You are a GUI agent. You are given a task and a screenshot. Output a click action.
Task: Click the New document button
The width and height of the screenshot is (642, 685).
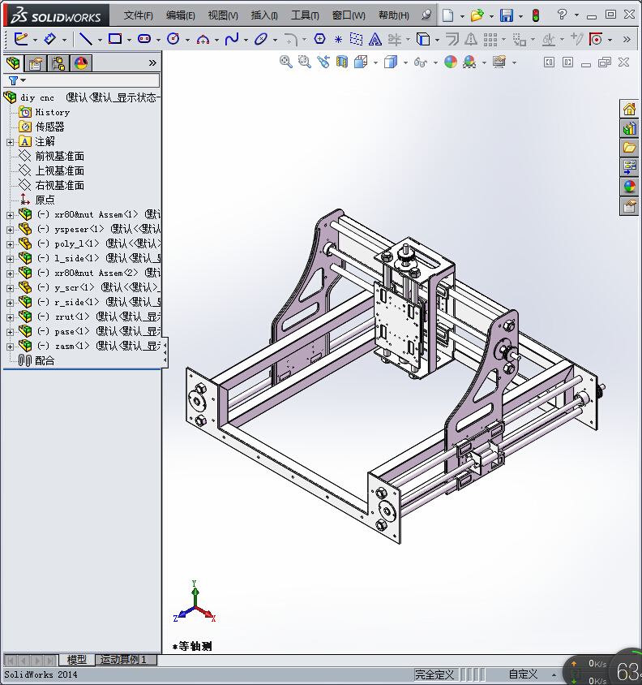[447, 15]
